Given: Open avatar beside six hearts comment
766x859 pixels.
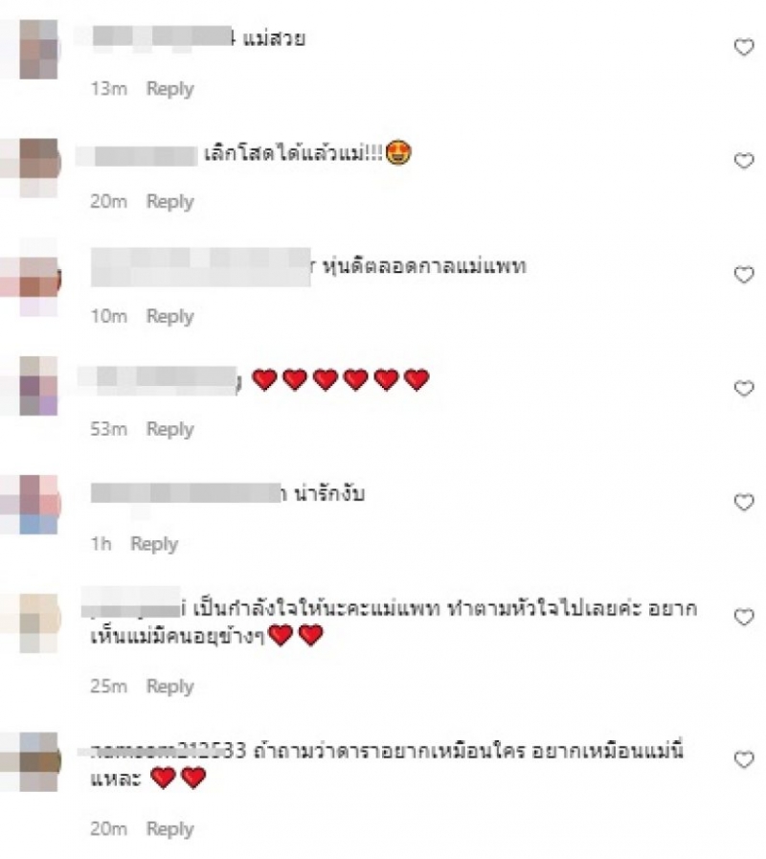Looking at the screenshot, I should pos(38,386).
